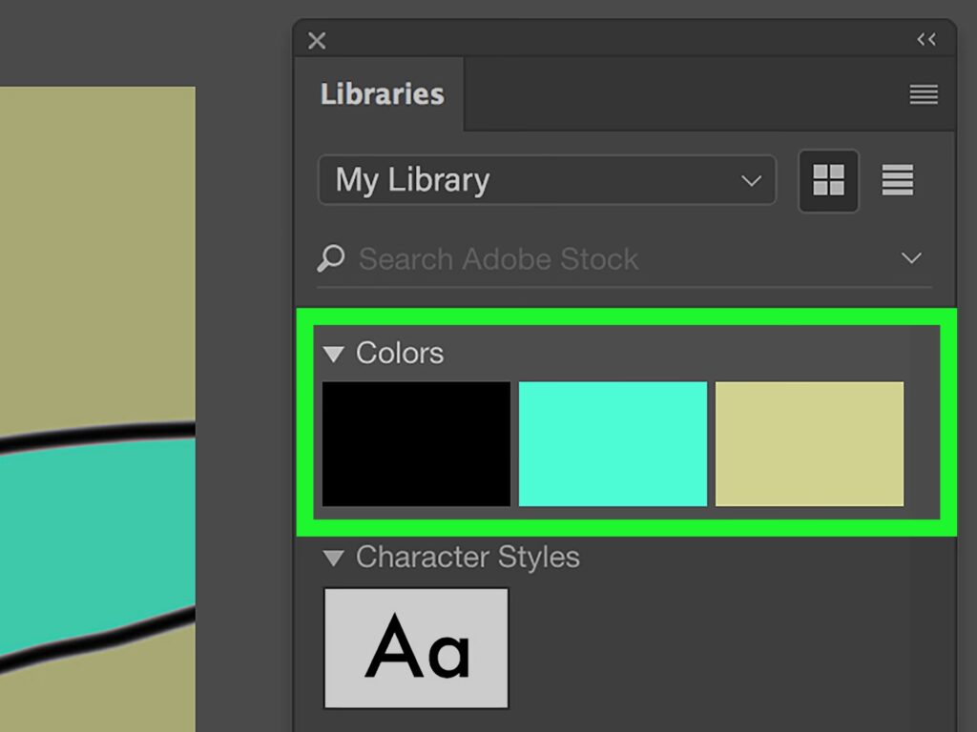
Task: Pick the black color swatch
Action: [416, 443]
